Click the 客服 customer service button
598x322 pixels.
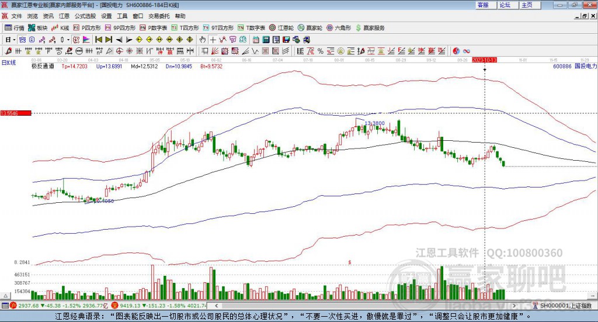pos(483,5)
